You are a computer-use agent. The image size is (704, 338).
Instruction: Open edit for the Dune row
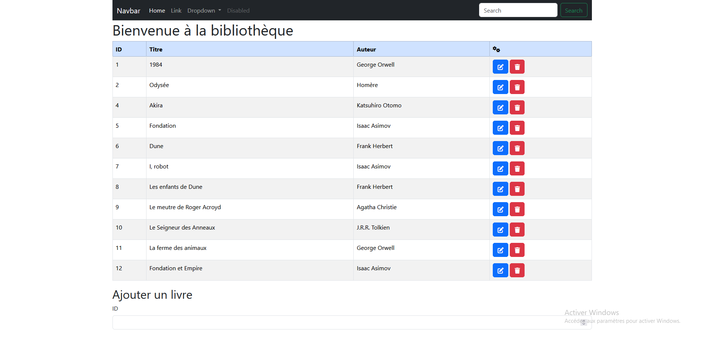click(500, 148)
